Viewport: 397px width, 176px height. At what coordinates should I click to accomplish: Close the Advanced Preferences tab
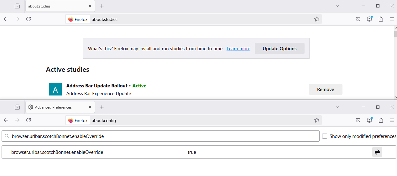click(x=90, y=107)
